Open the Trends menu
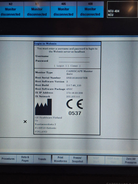Screen dimensions: 138x184 [42, 159]
